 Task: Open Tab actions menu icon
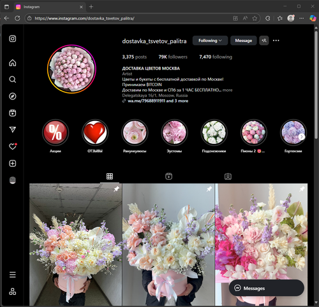point(6,7)
